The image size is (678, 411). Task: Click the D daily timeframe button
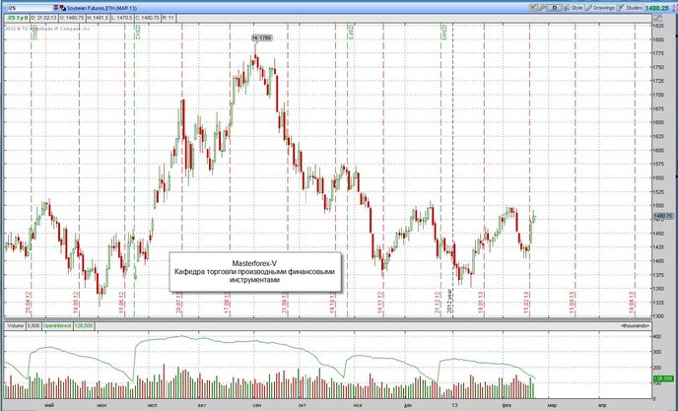click(x=555, y=8)
